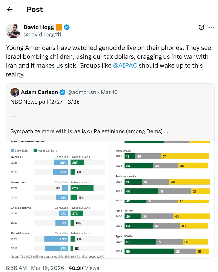Open the bottom-right age groups chart image

click(x=162, y=229)
